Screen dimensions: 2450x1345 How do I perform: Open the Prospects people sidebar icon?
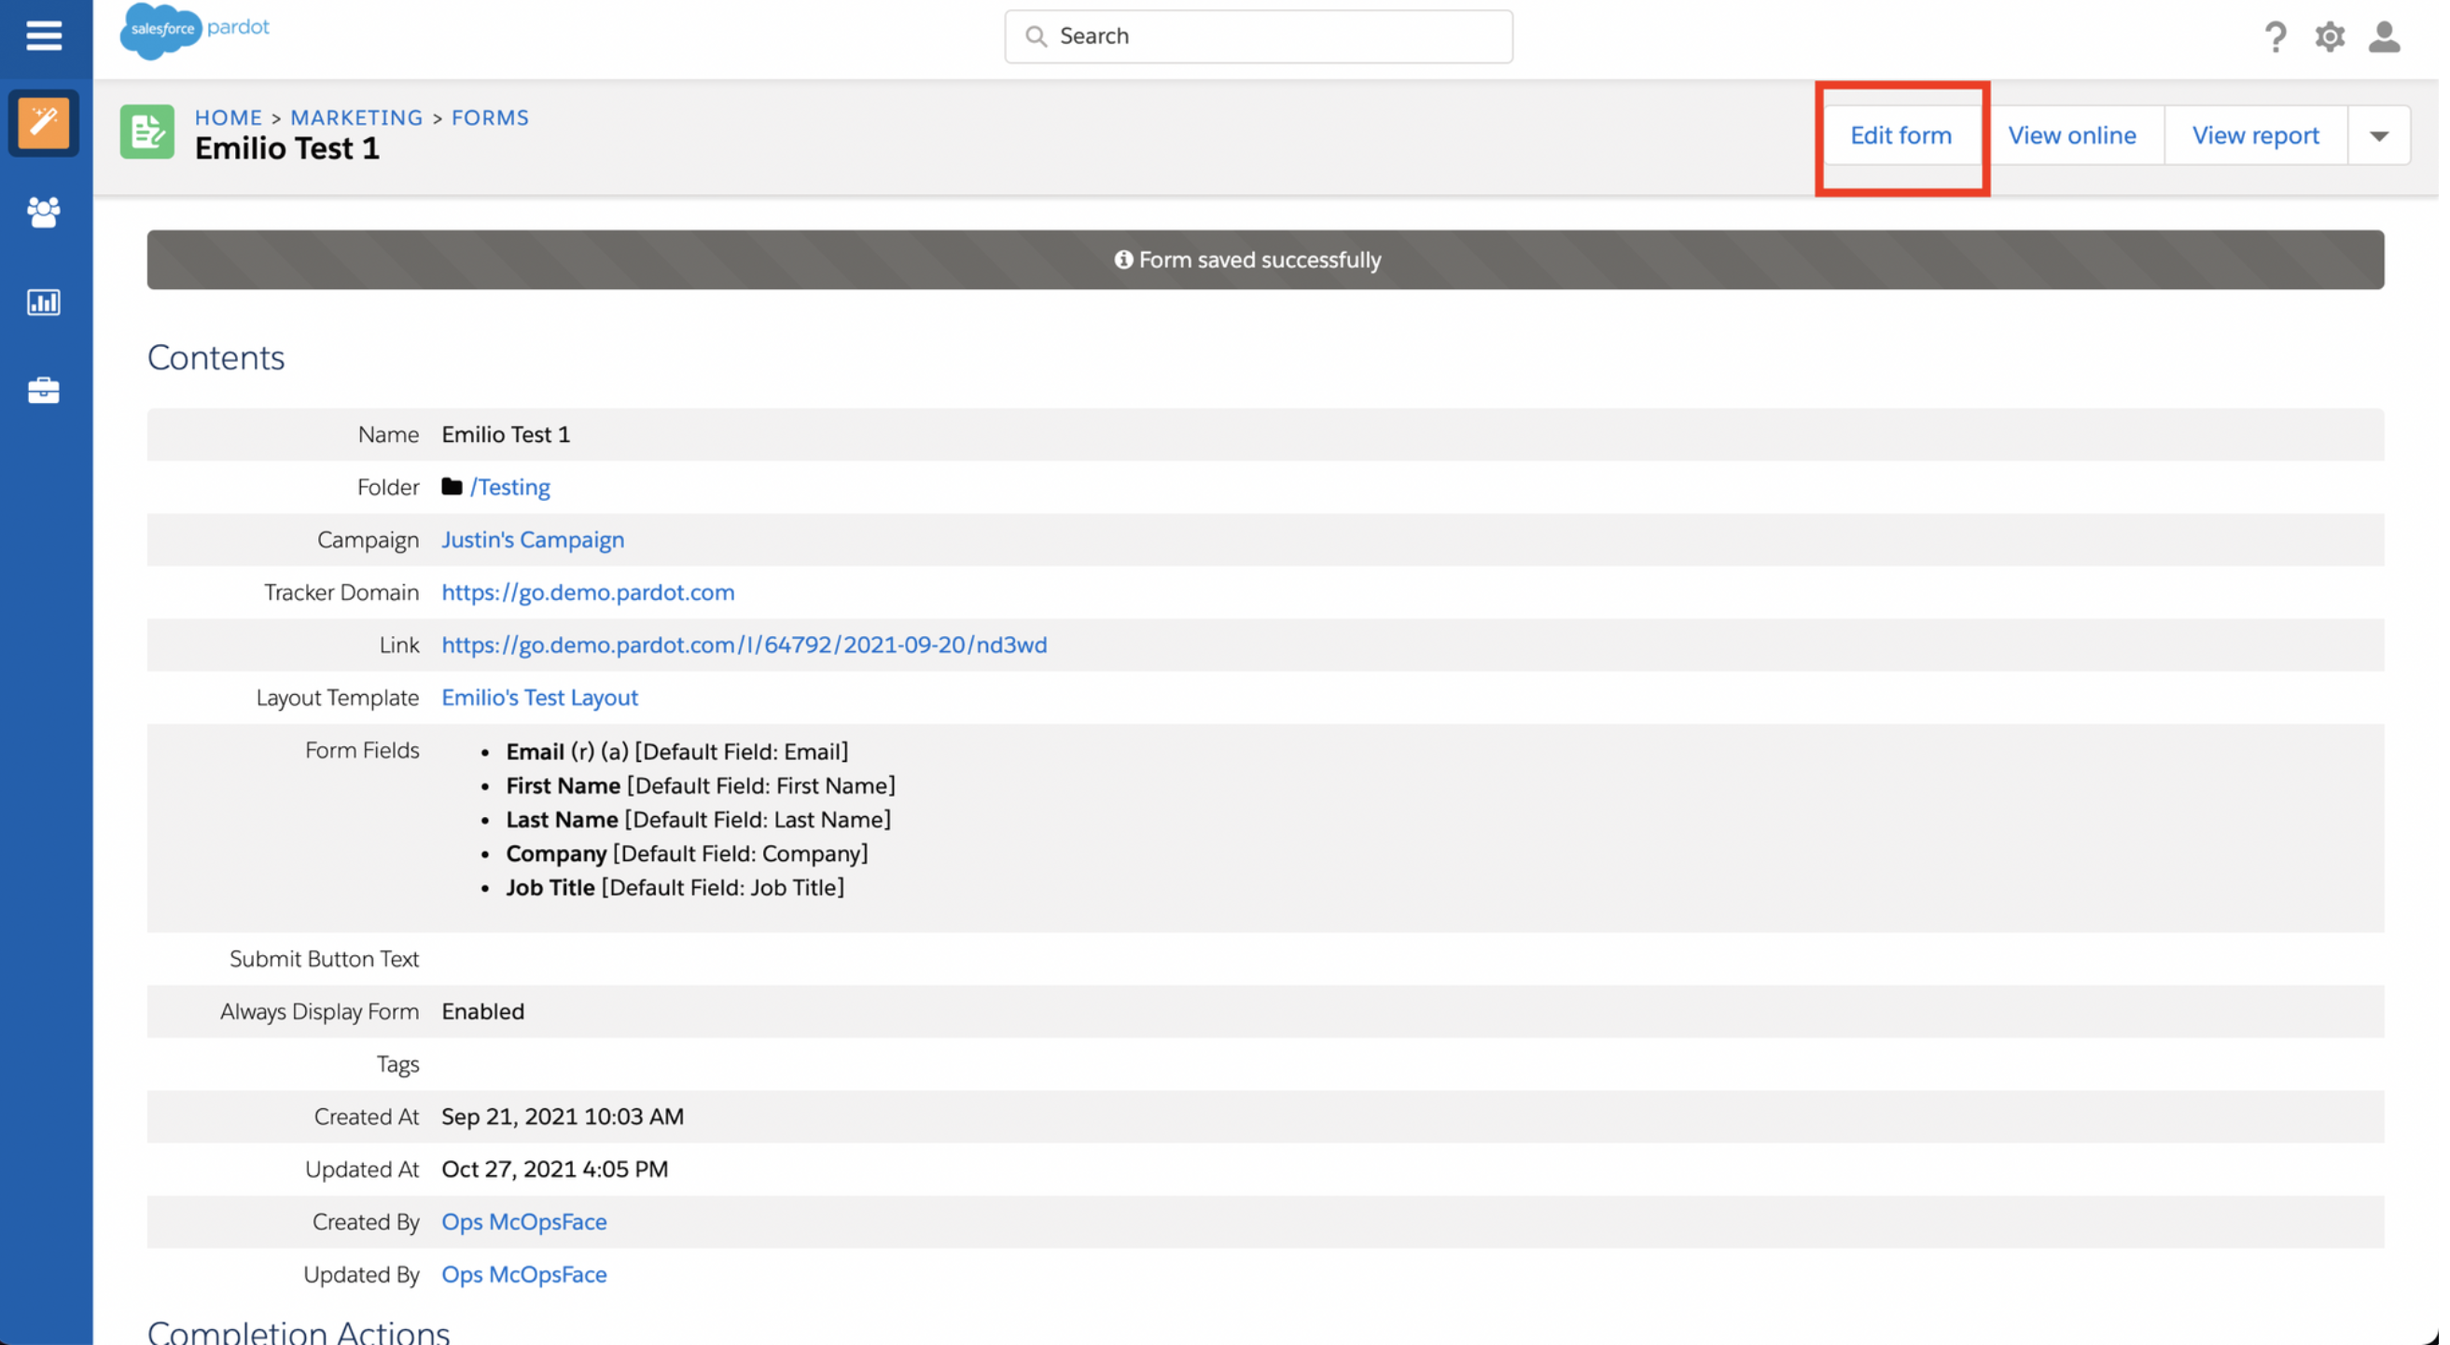(44, 211)
